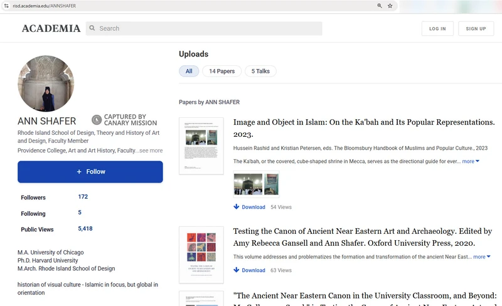
Task: Download the Image and Object in Islam paper
Action: [254, 207]
